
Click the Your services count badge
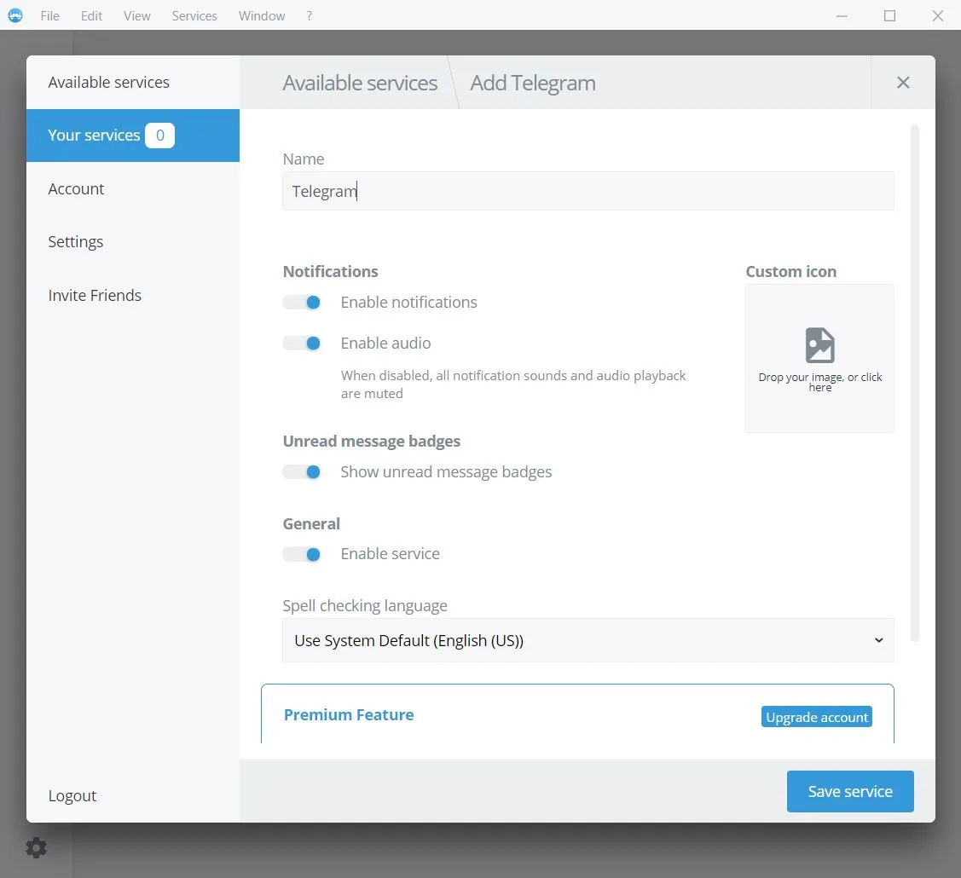(160, 136)
